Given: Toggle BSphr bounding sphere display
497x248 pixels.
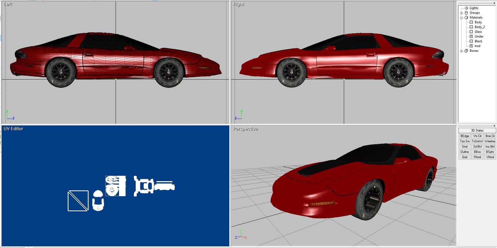Looking at the screenshot, I should click(490, 152).
